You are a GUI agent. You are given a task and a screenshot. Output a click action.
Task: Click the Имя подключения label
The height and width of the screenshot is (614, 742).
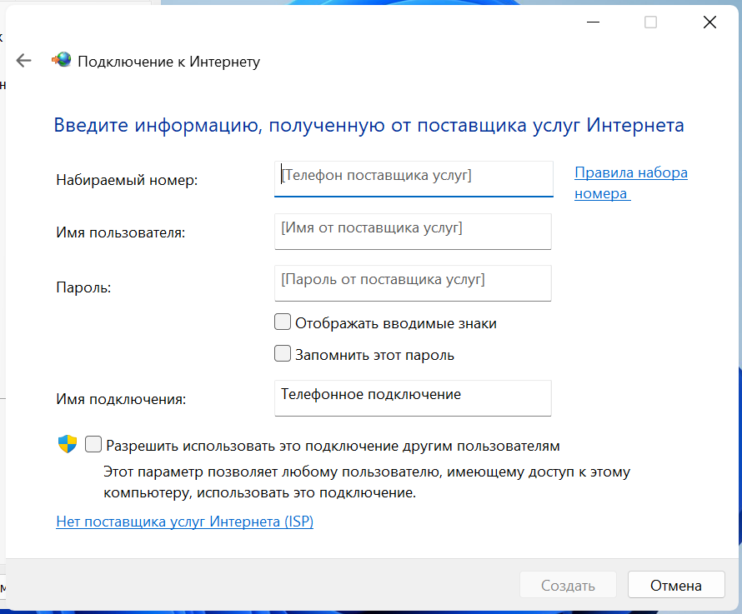click(x=121, y=399)
